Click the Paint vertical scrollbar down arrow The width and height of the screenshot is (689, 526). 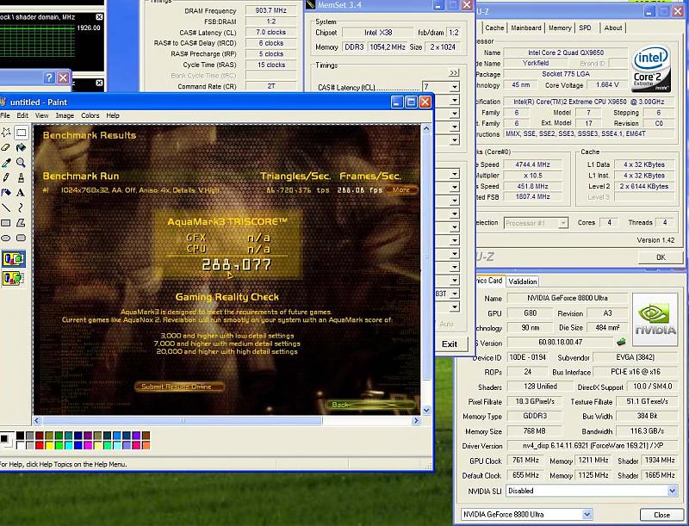click(x=426, y=410)
